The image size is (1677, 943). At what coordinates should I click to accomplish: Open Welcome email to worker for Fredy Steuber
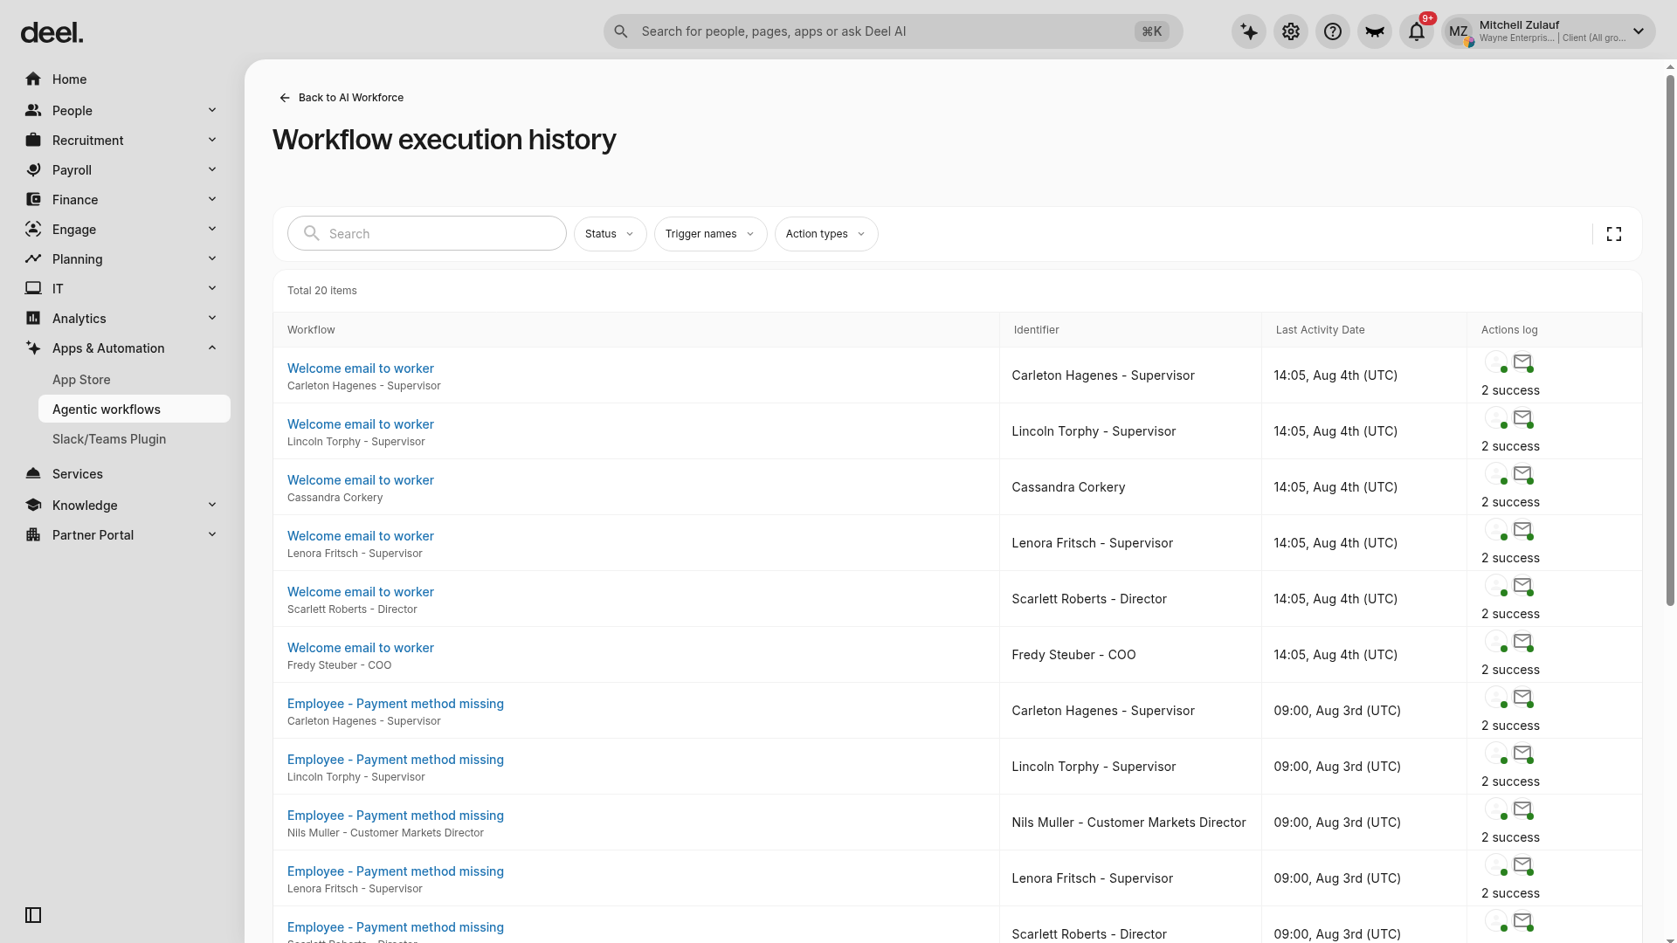tap(360, 648)
